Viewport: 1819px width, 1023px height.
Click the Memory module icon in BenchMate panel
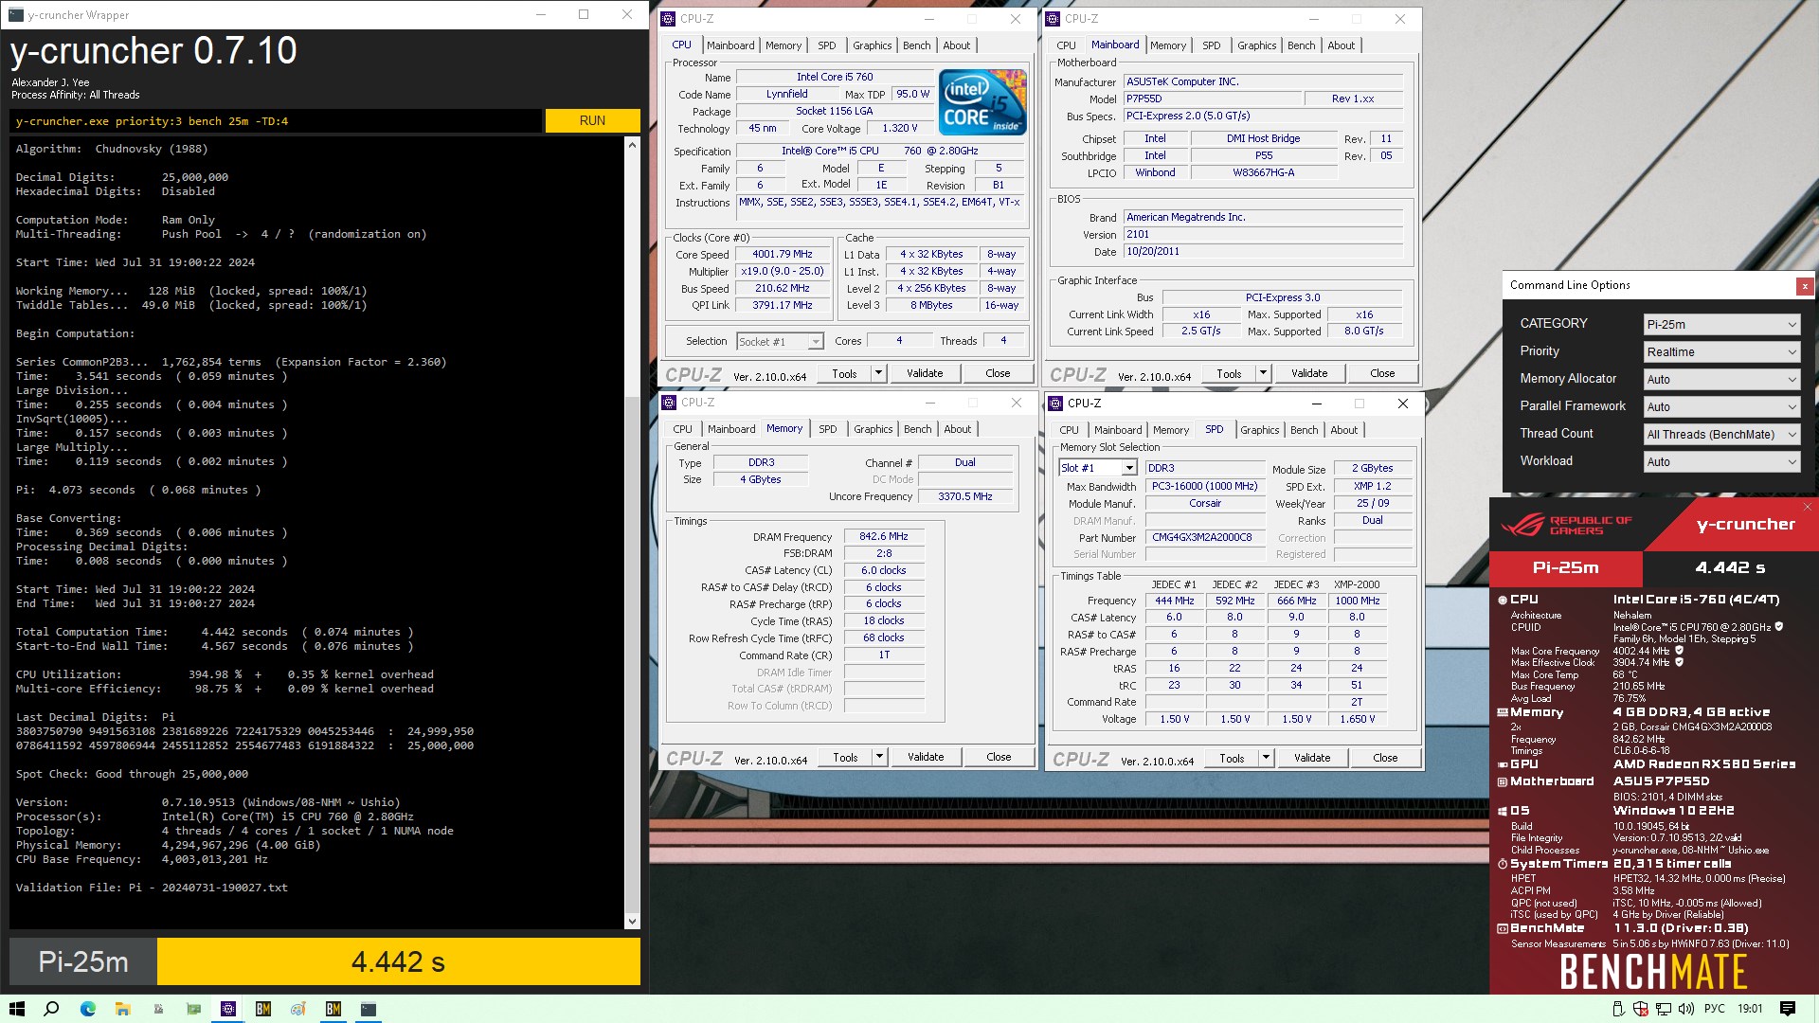point(1503,712)
